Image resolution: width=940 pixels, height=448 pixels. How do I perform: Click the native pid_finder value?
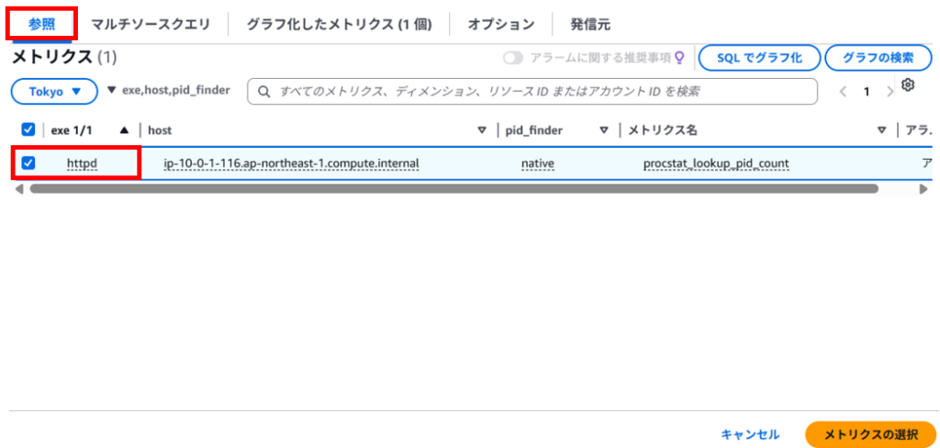538,163
